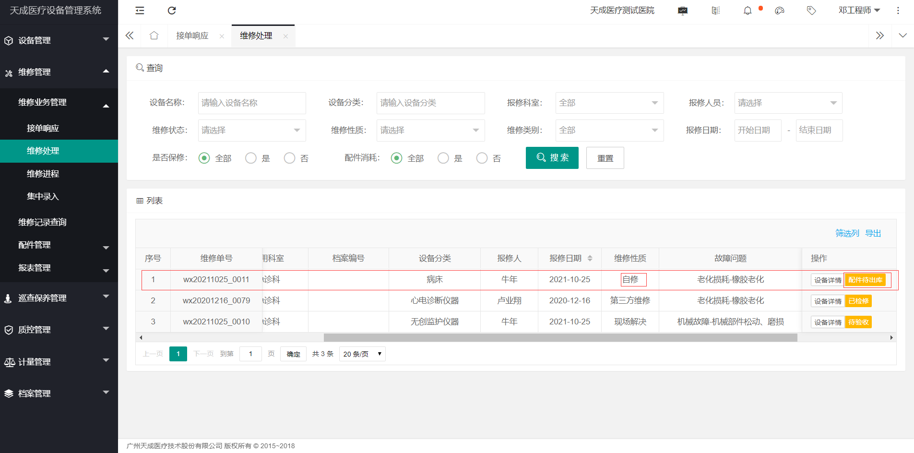This screenshot has width=914, height=453.
Task: Click the horizontal table scrollbar thumb
Action: 560,338
